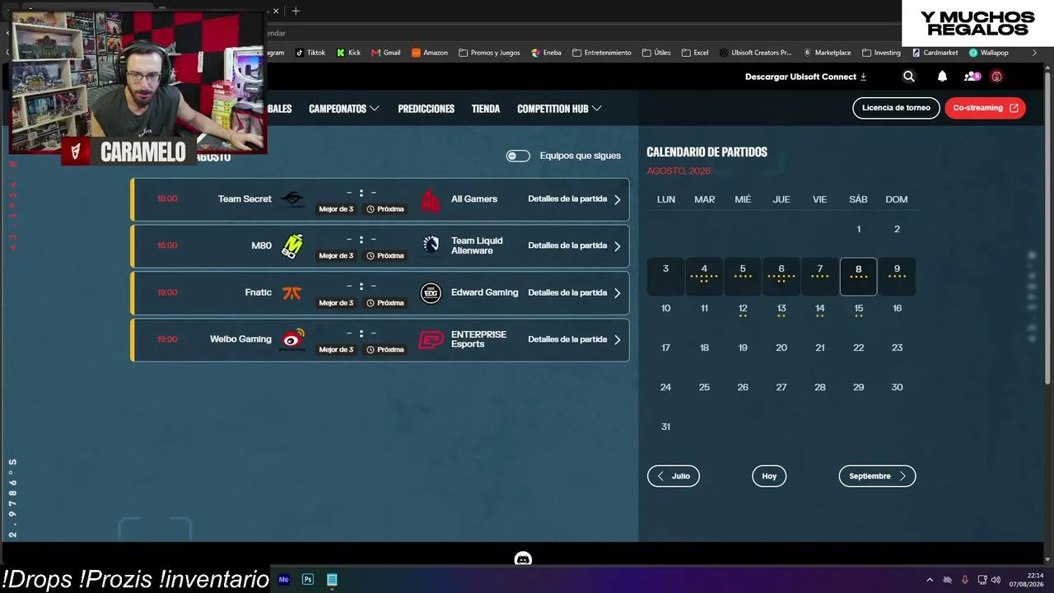1054x593 pixels.
Task: Open the Notepad app in the taskbar
Action: tap(332, 579)
